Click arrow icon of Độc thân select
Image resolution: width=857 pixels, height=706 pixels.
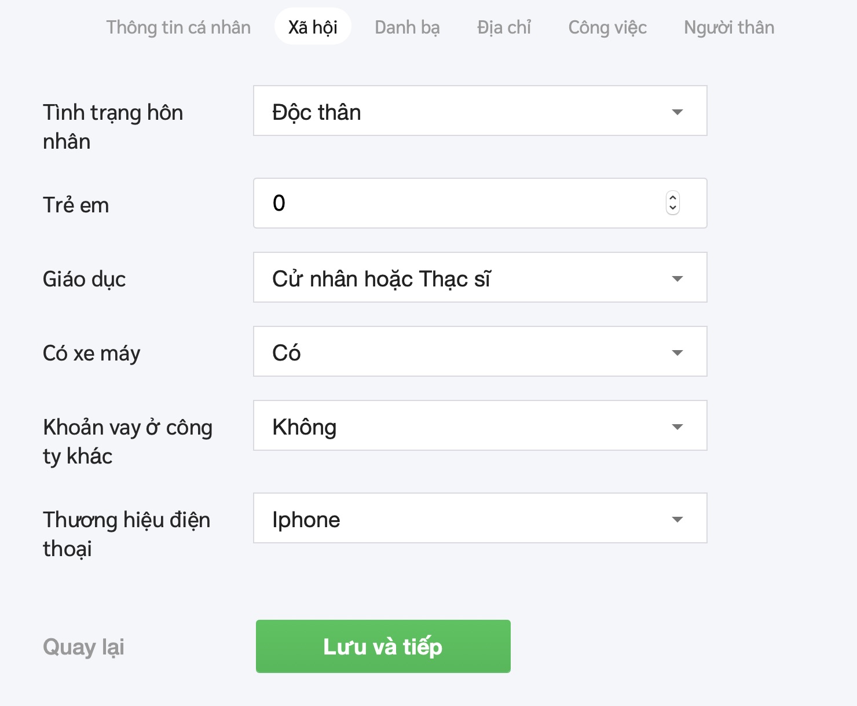(x=677, y=112)
